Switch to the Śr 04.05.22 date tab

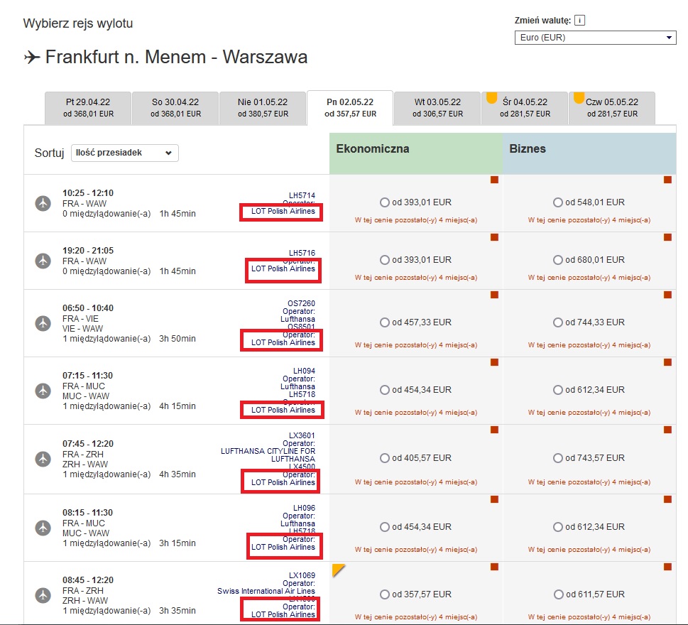525,108
